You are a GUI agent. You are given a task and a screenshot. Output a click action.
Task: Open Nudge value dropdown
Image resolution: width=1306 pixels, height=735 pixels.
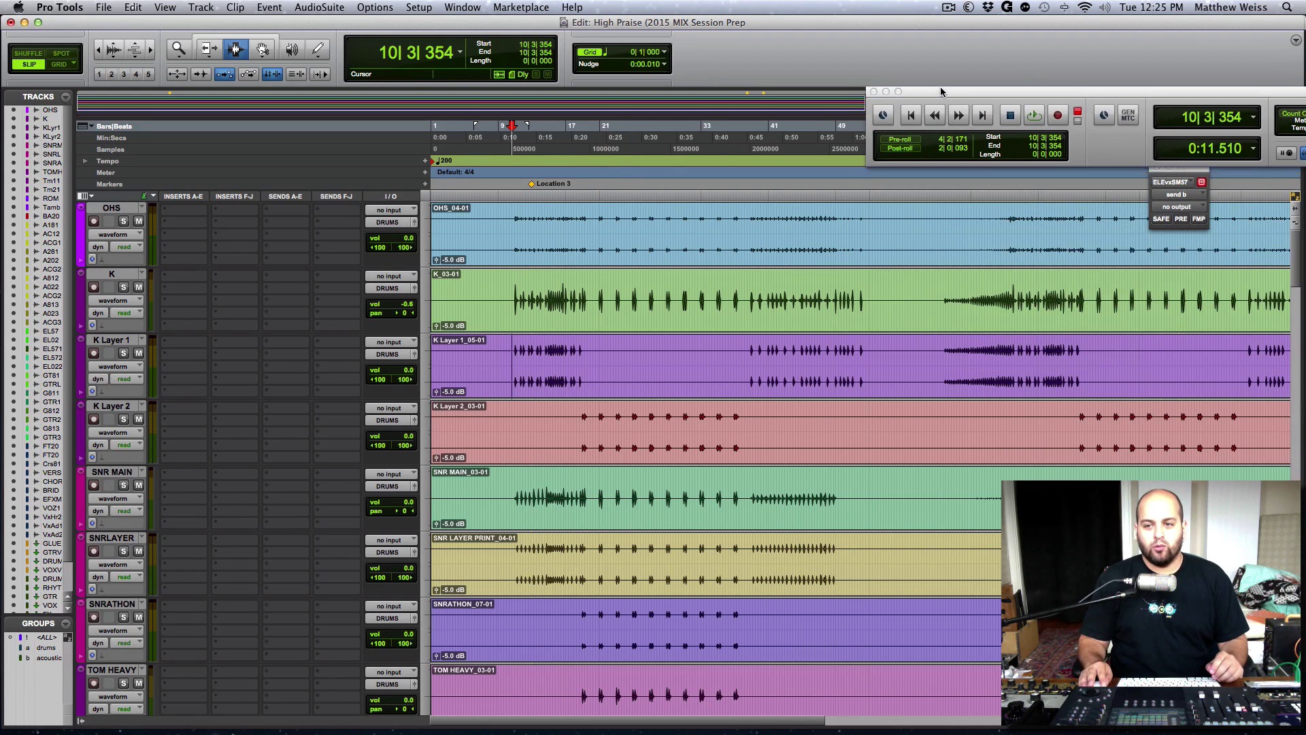coord(664,64)
